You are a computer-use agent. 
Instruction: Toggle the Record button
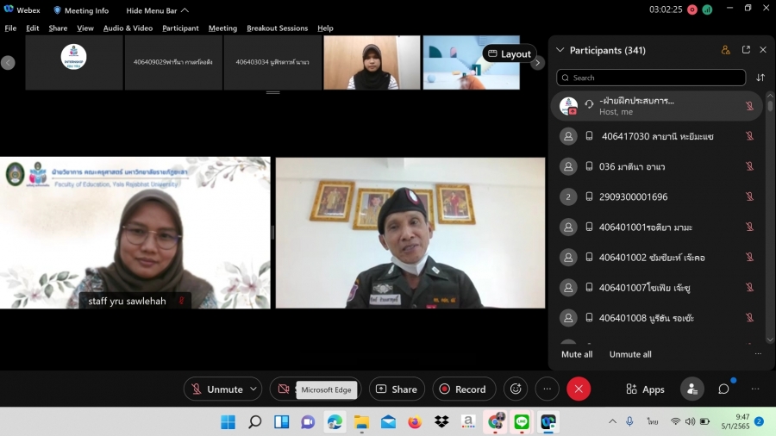click(x=464, y=389)
